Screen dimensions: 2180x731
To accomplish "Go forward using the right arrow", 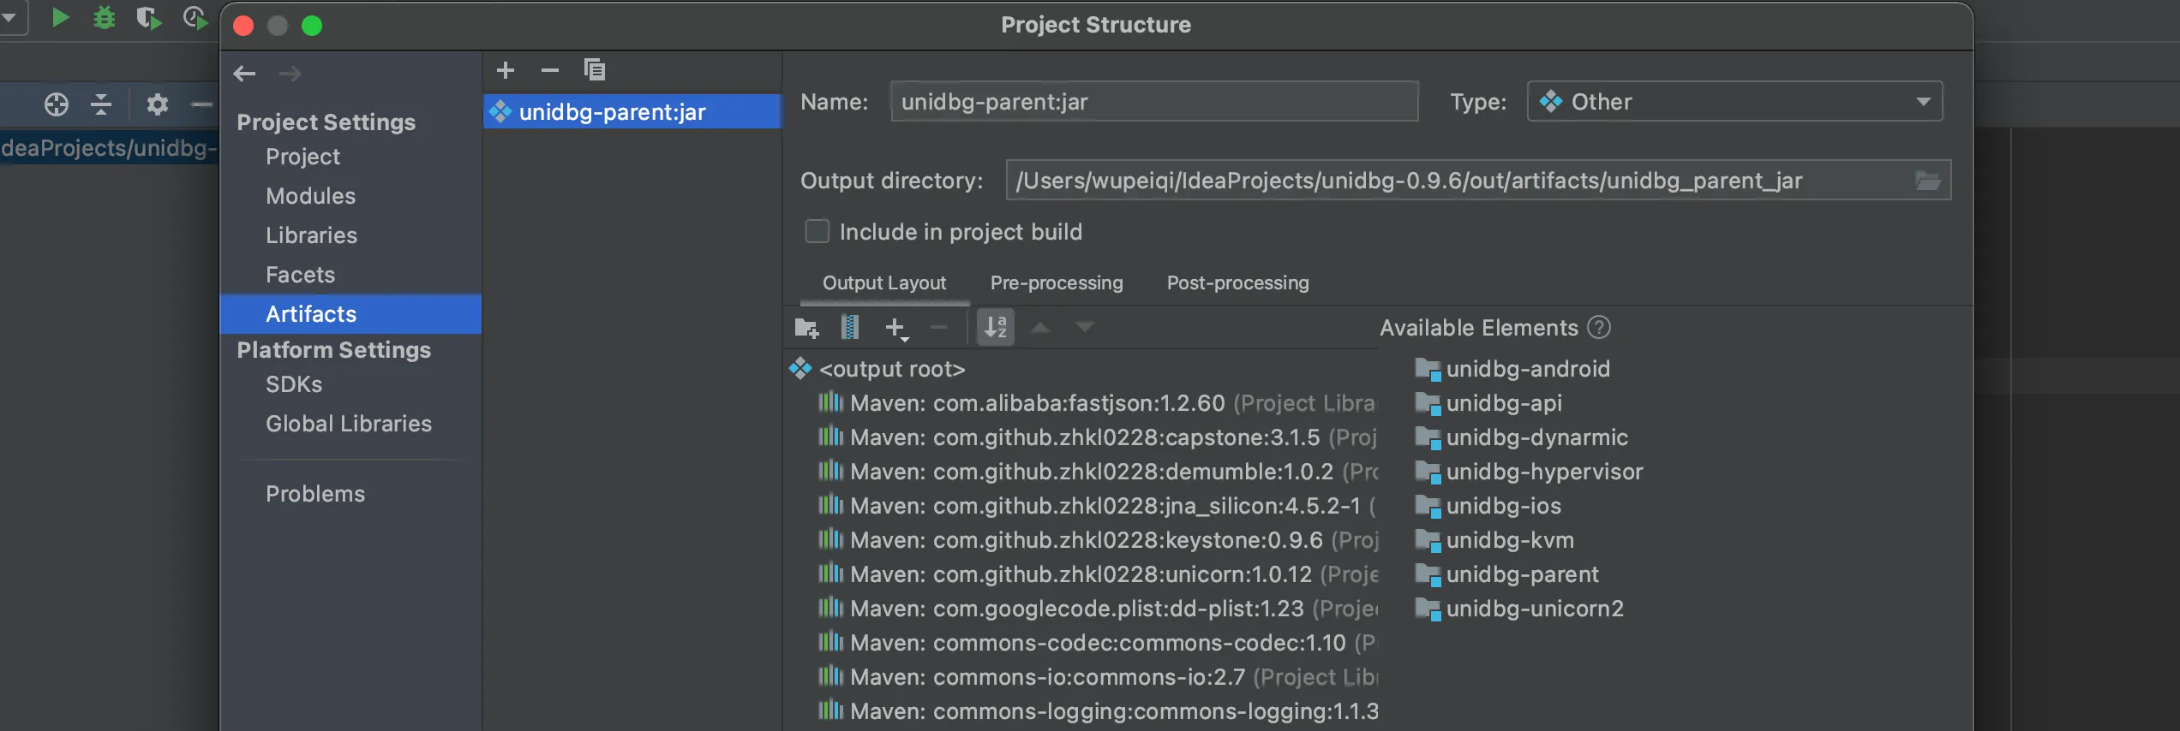I will point(290,74).
